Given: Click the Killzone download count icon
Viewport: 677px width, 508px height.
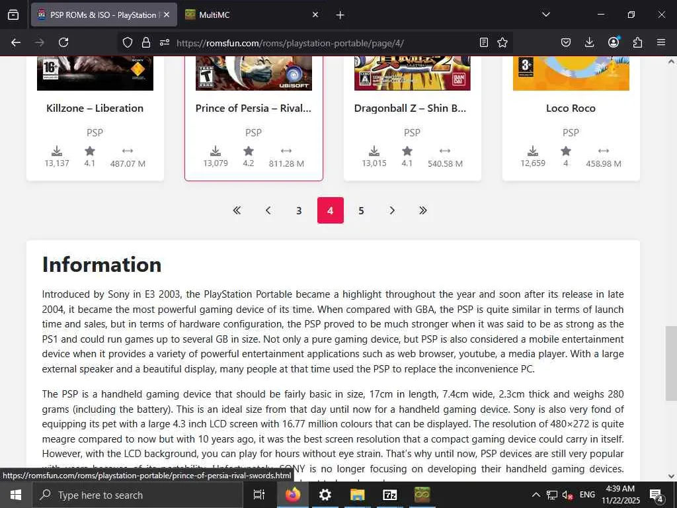Looking at the screenshot, I should 57,151.
